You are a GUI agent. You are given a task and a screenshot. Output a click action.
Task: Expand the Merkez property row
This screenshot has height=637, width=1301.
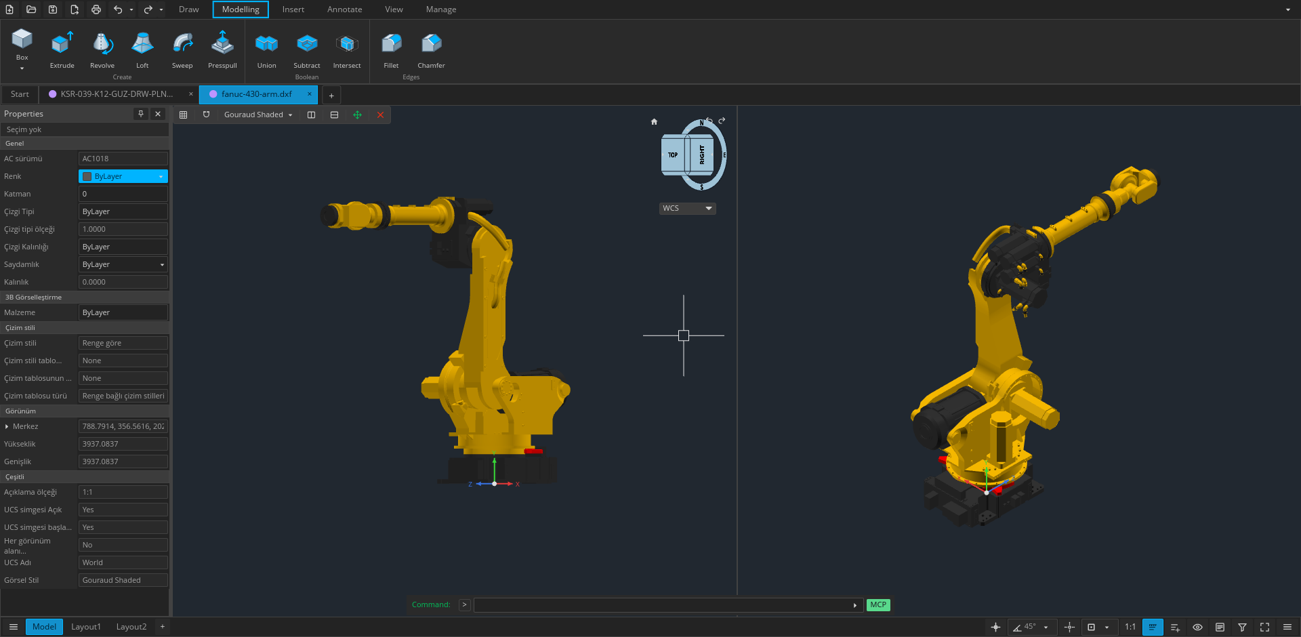tap(7, 426)
